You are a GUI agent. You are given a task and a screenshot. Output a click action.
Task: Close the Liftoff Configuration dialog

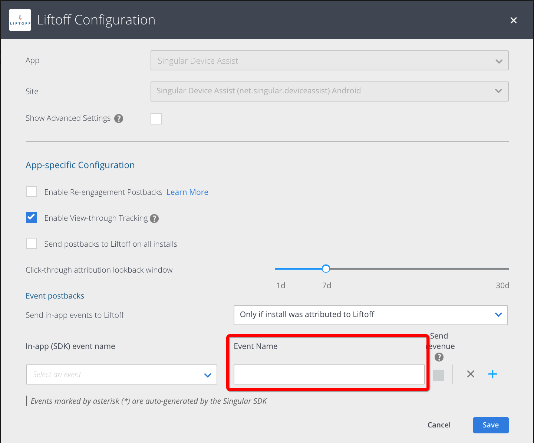[x=513, y=20]
